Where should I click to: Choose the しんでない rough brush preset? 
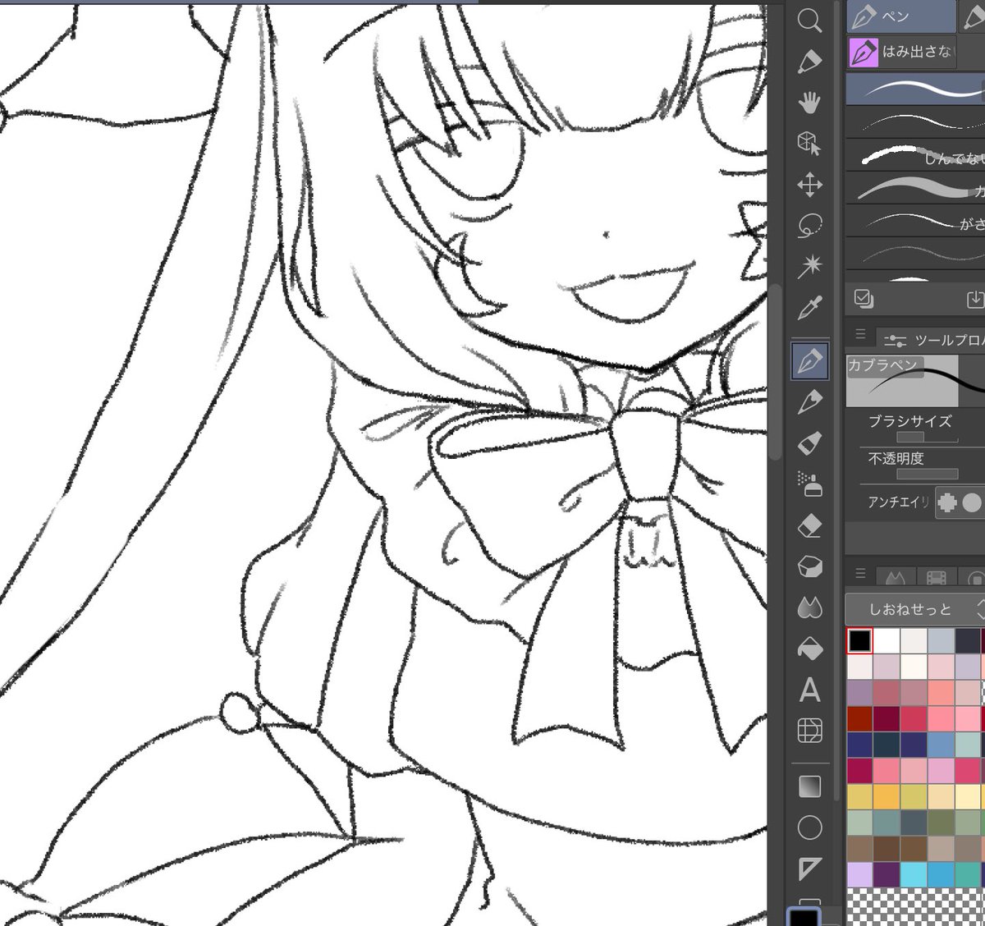pos(915,155)
